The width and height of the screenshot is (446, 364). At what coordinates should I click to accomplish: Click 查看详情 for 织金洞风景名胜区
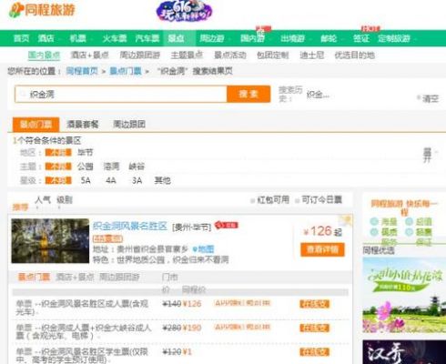[x=322, y=249]
